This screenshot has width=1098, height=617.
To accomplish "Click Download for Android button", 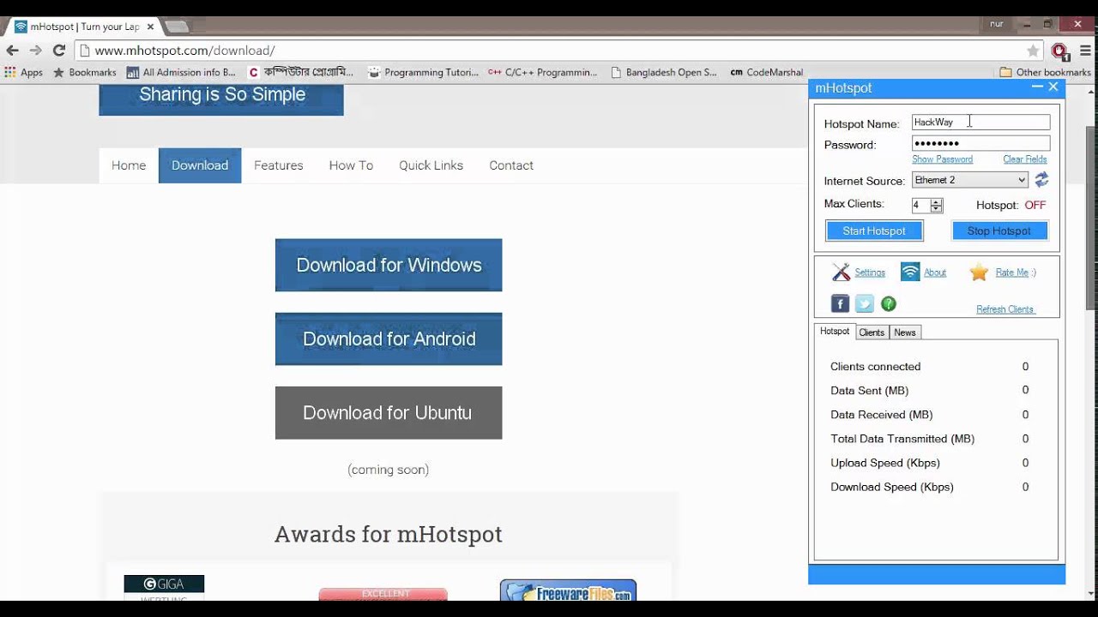I will pyautogui.click(x=389, y=338).
